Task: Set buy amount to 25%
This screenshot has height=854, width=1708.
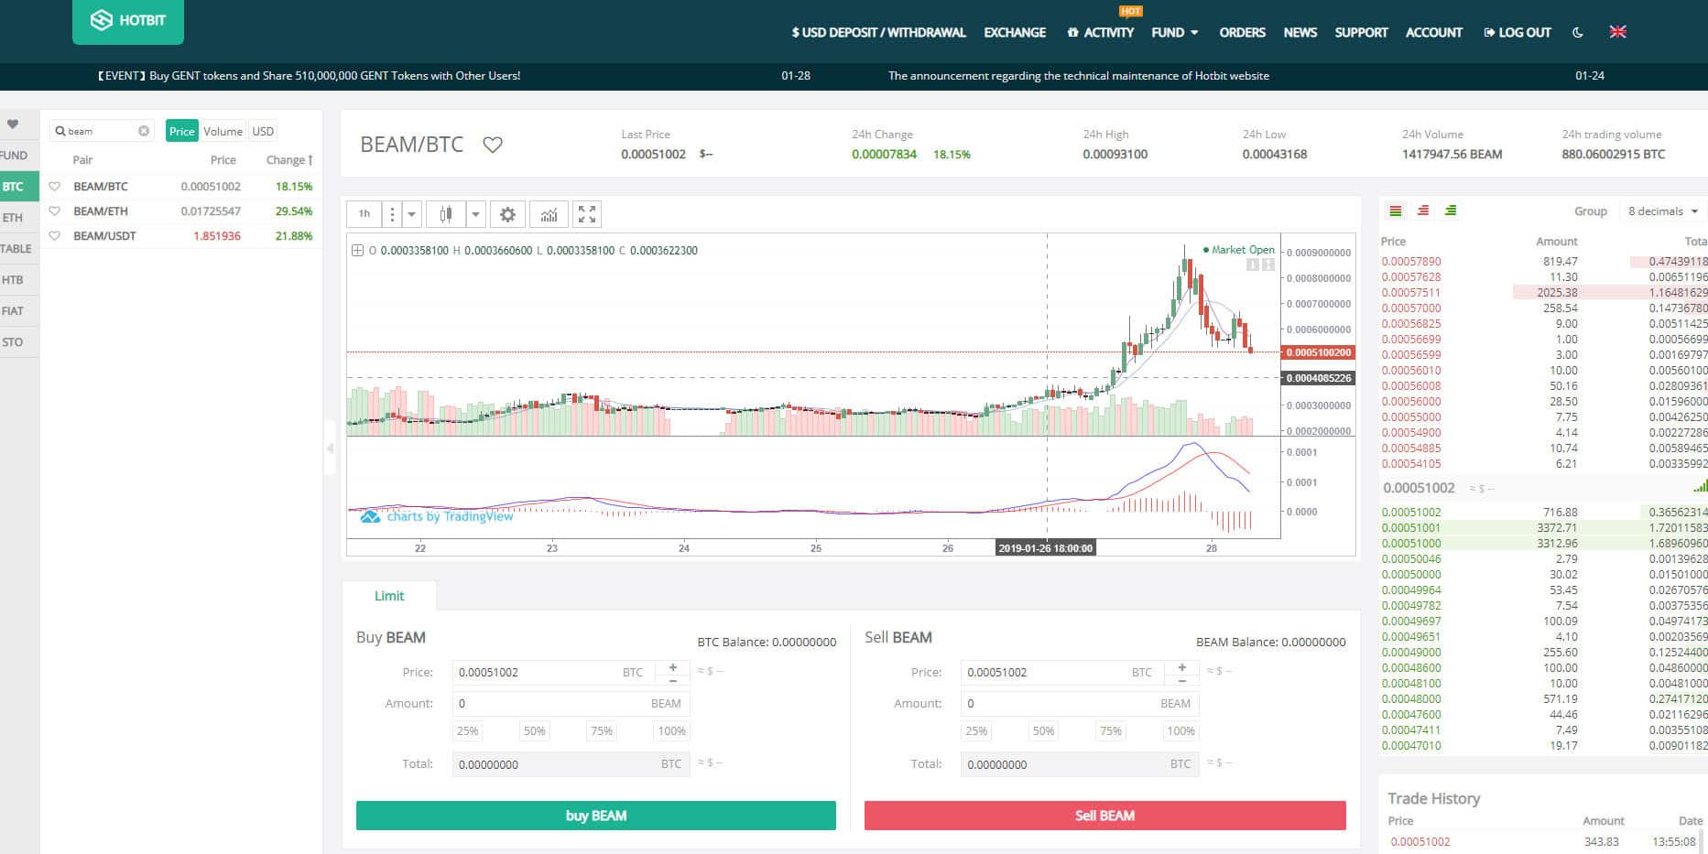Action: (468, 731)
